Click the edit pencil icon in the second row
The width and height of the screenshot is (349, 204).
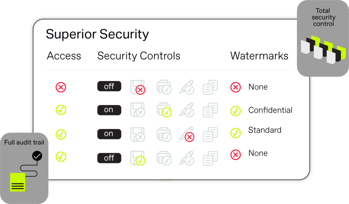coord(187,110)
